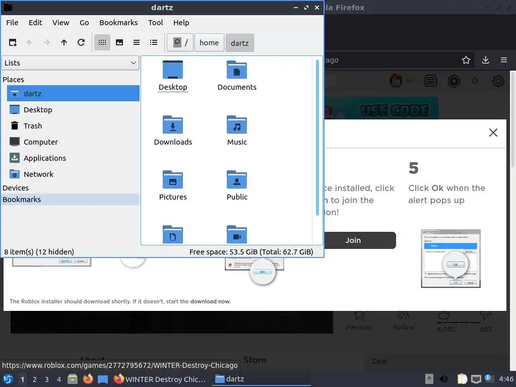Image resolution: width=516 pixels, height=387 pixels.
Task: Open the Help menu
Action: (x=181, y=23)
